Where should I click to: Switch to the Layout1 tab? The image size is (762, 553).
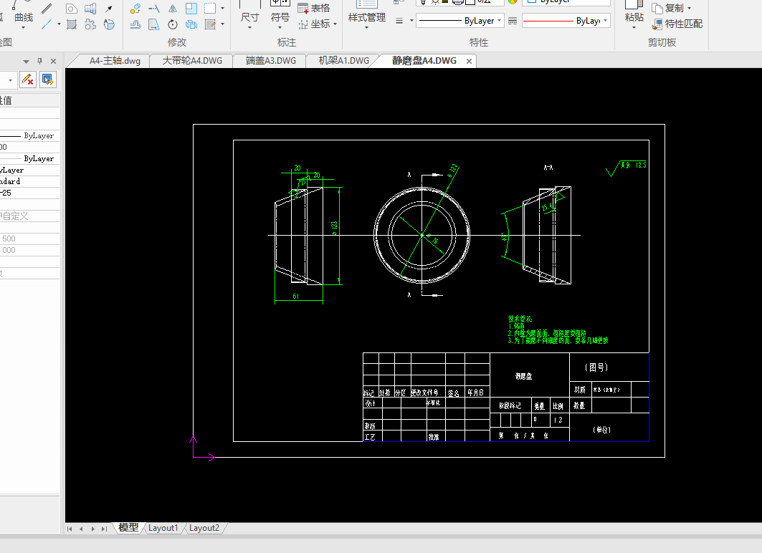pos(163,528)
